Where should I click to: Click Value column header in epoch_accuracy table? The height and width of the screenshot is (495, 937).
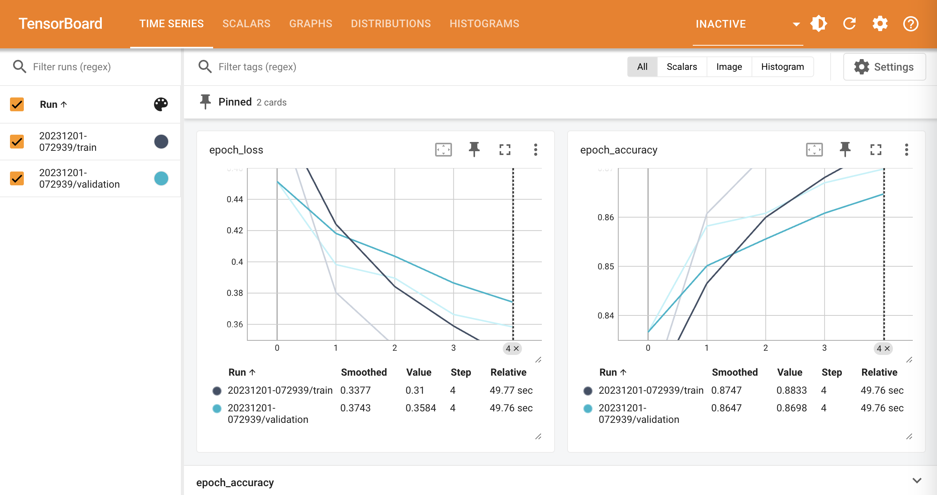[790, 372]
